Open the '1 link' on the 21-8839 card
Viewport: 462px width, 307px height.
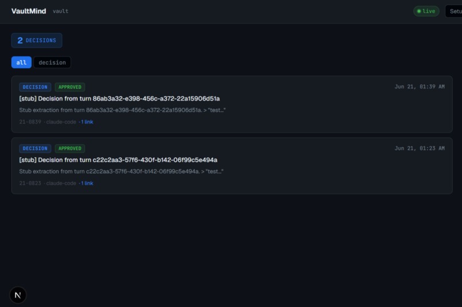tap(87, 122)
